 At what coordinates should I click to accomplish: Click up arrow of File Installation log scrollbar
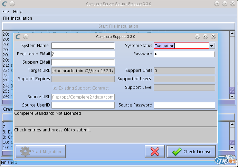coord(232,34)
